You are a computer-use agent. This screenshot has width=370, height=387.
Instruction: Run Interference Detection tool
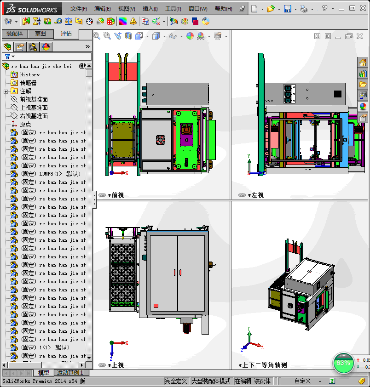(26, 22)
